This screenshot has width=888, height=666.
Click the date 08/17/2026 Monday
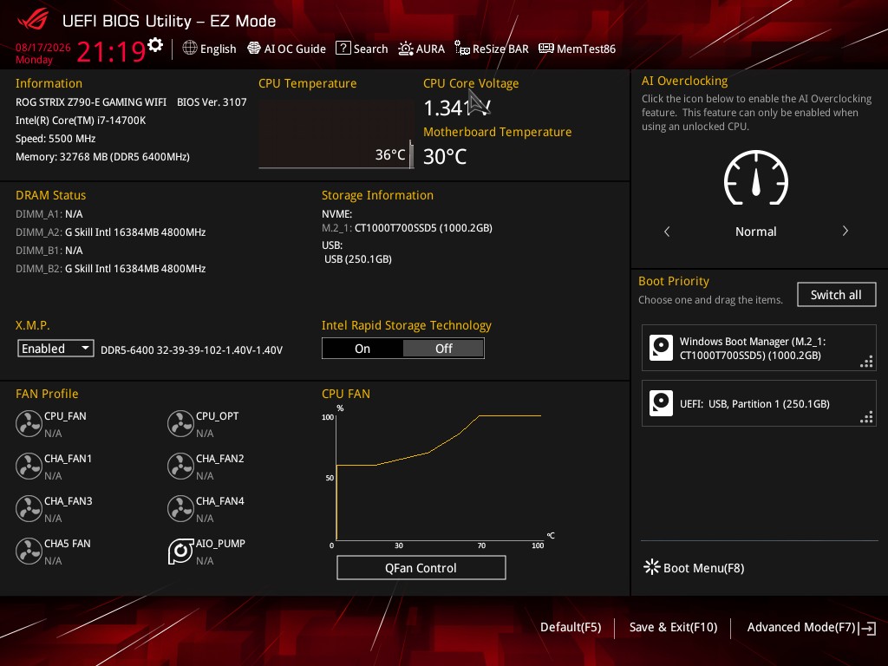point(43,53)
